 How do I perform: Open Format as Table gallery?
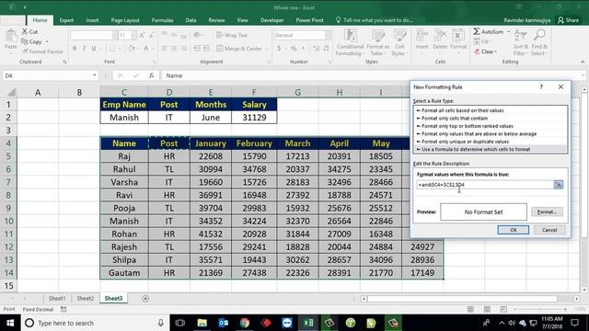pos(378,42)
